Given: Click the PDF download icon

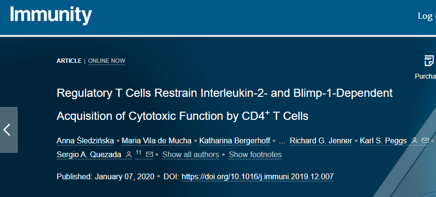Looking at the screenshot, I should [428, 61].
